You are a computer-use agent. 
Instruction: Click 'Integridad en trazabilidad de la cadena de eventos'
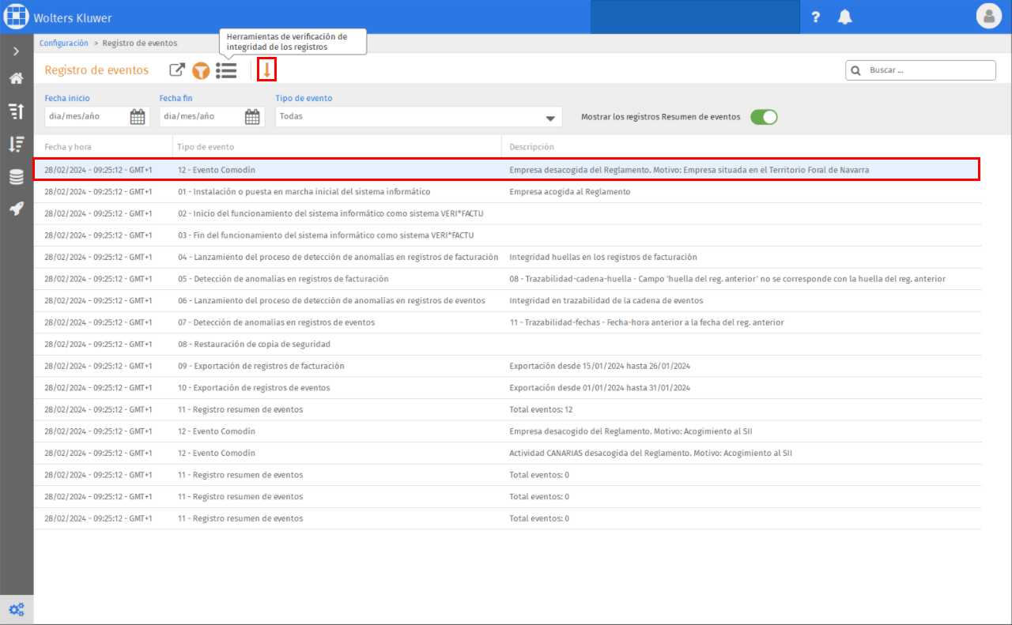pyautogui.click(x=606, y=300)
